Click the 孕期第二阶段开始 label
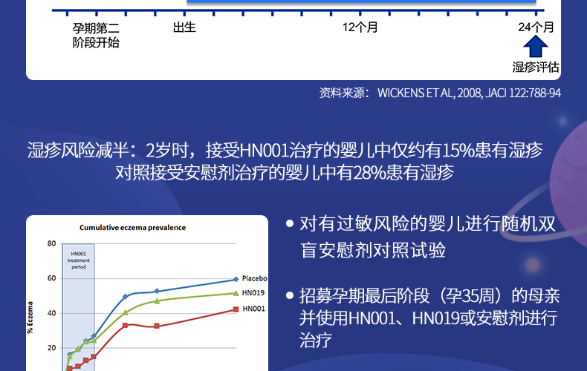This screenshot has height=371, width=587. (x=96, y=35)
